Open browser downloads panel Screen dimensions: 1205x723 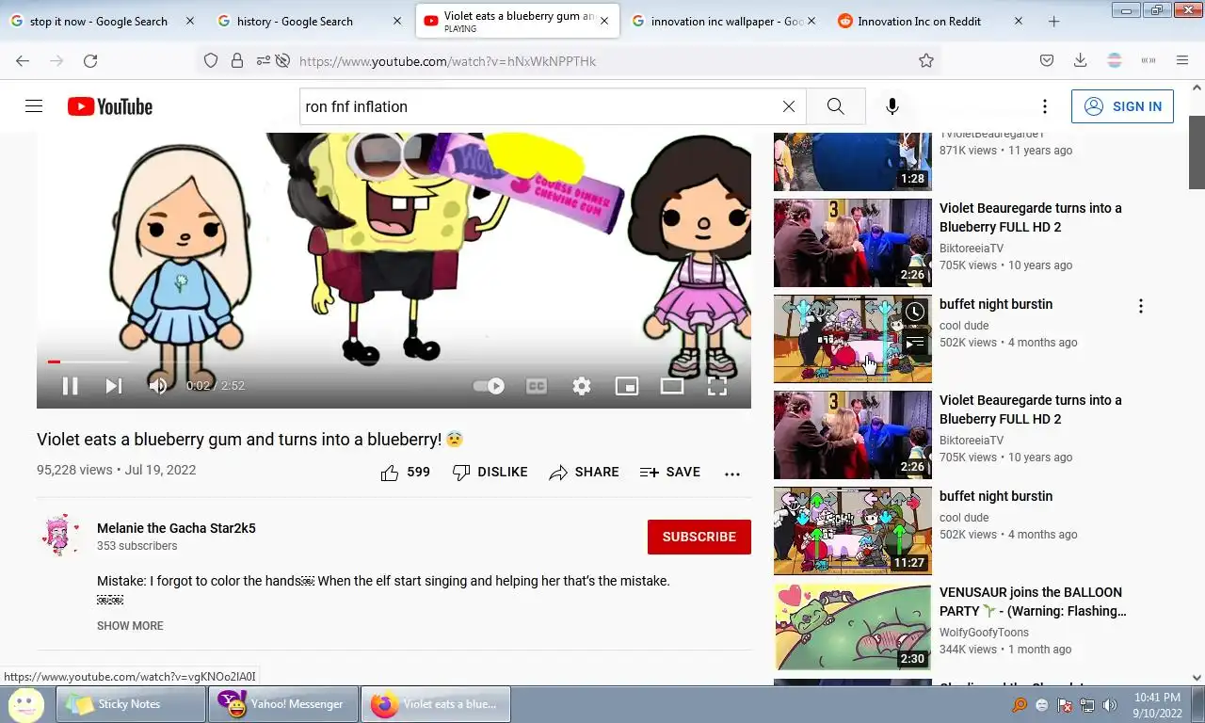(1081, 61)
